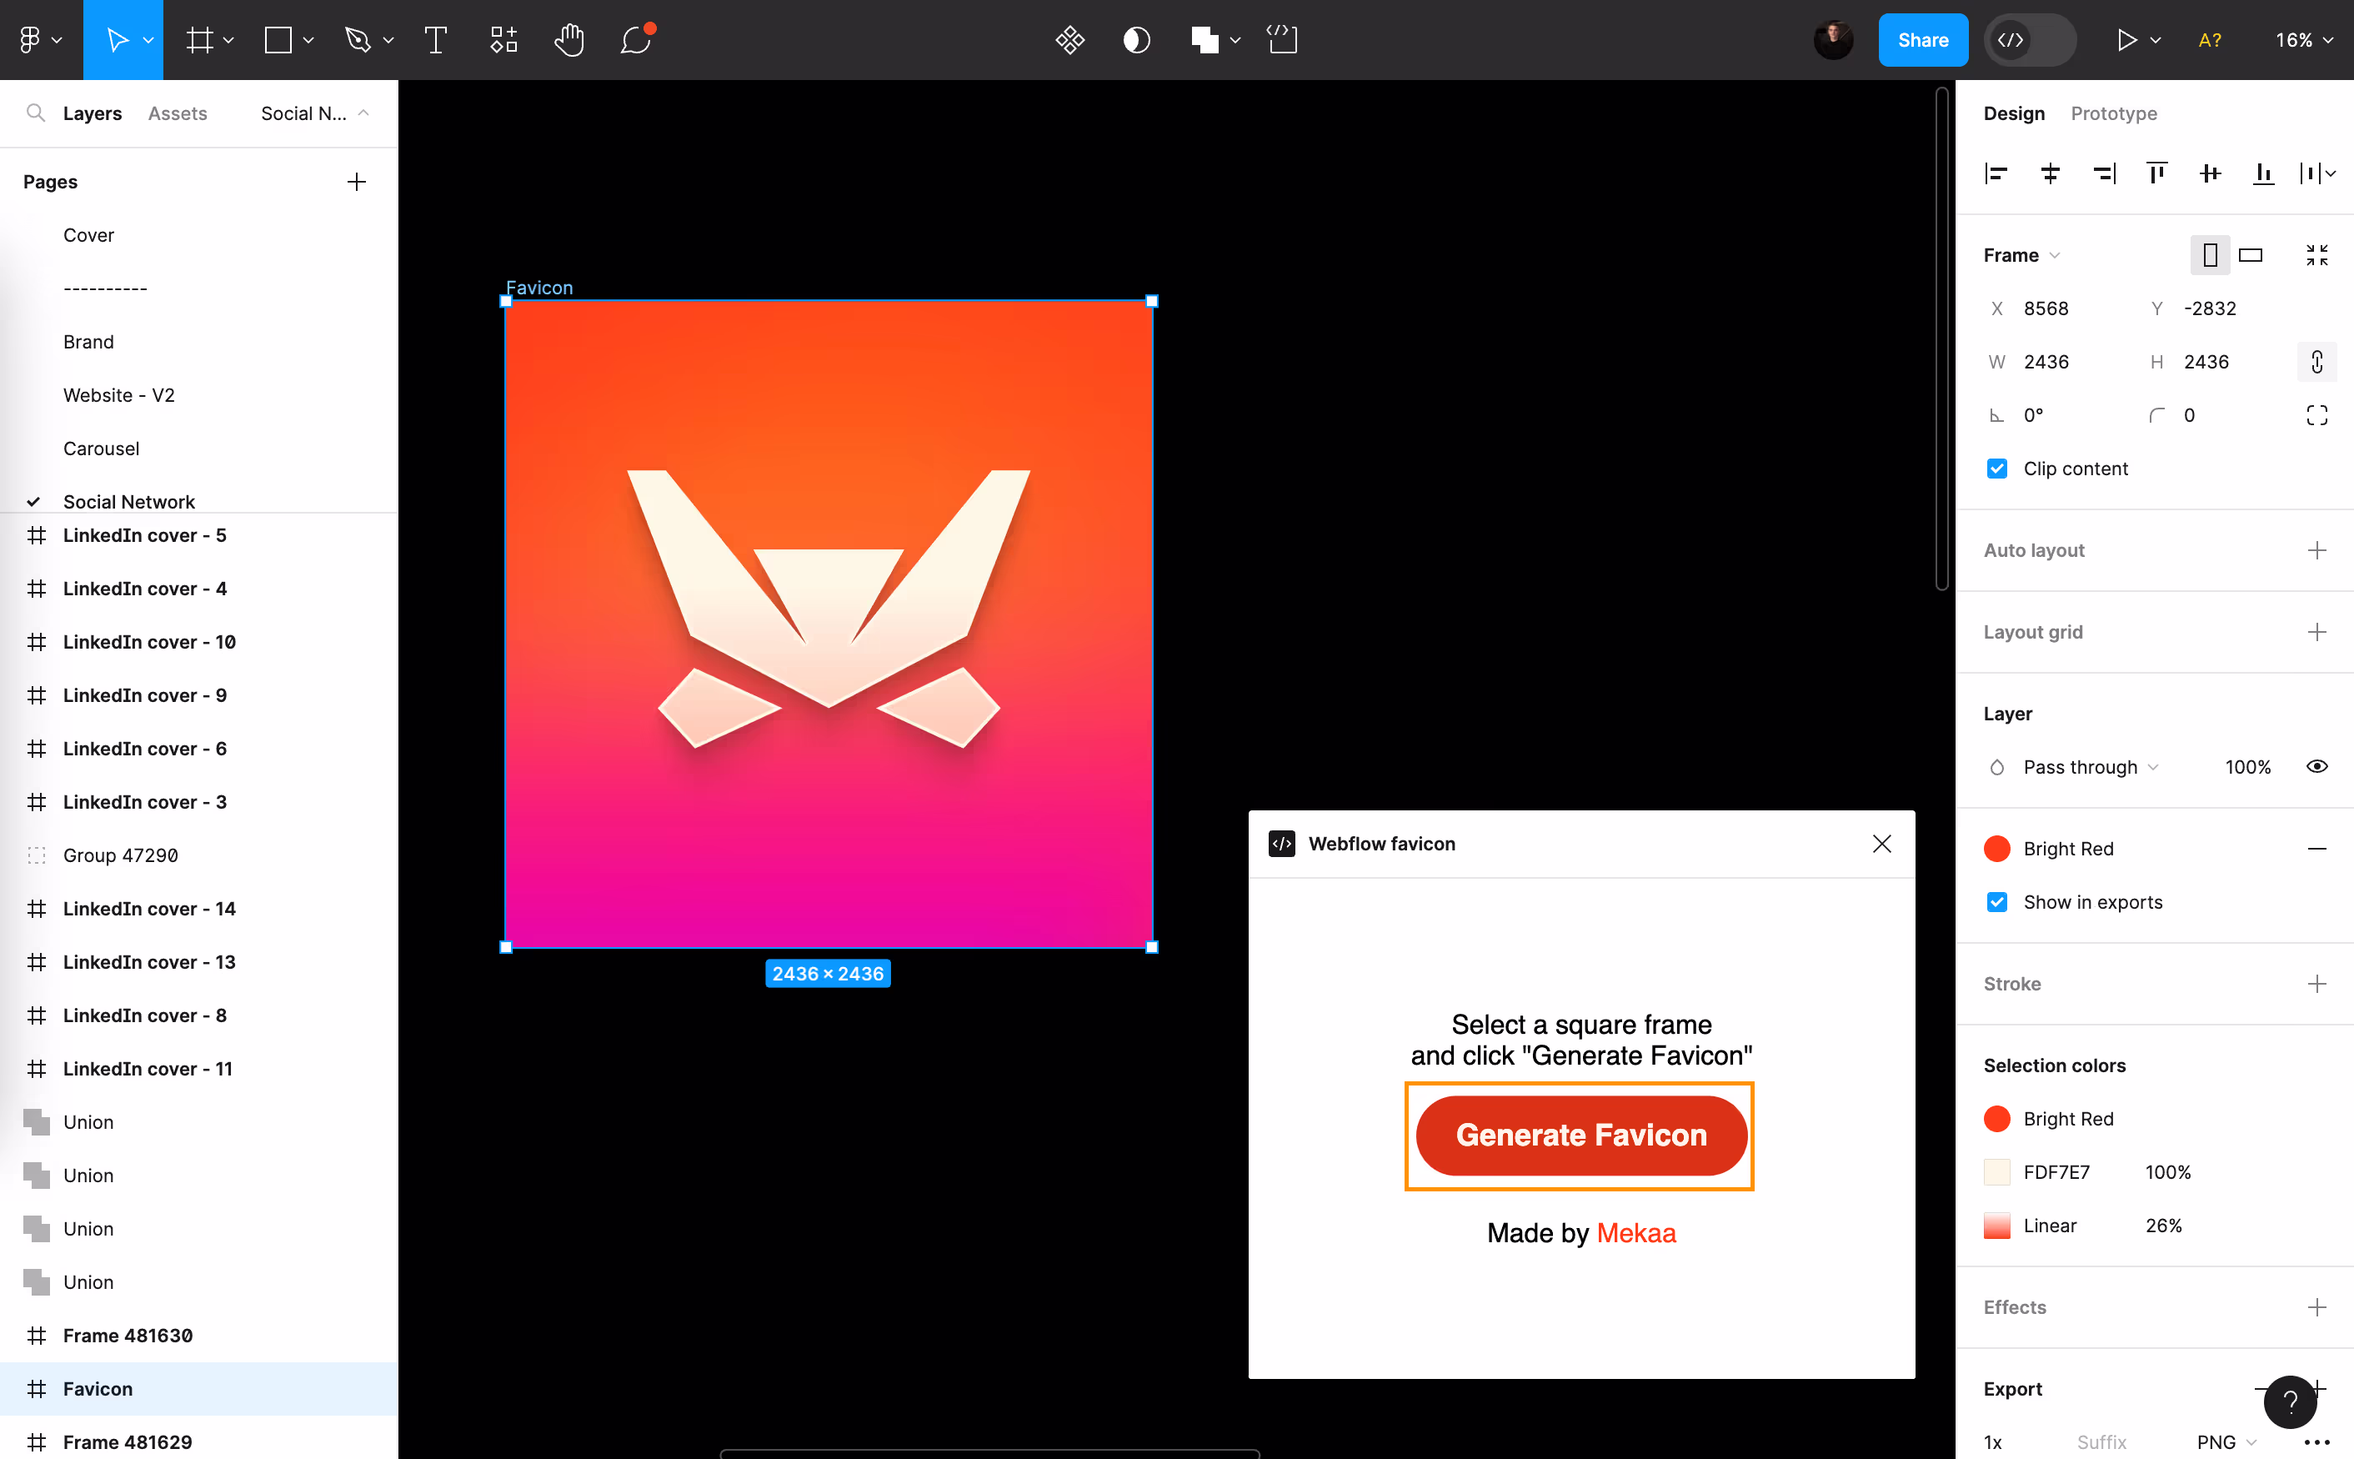Select landscape frame orientation

(x=2251, y=255)
